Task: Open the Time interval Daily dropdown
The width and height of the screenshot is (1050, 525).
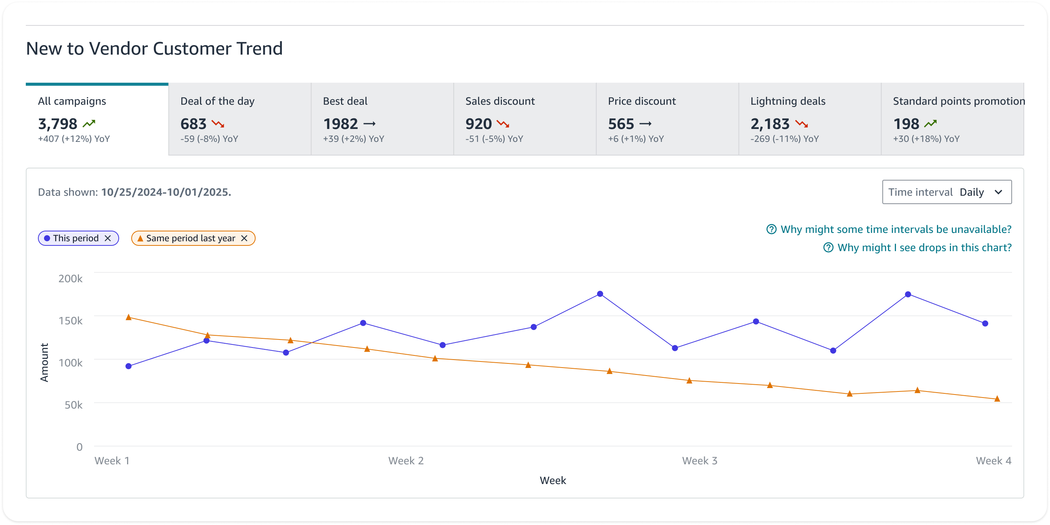Action: [947, 192]
